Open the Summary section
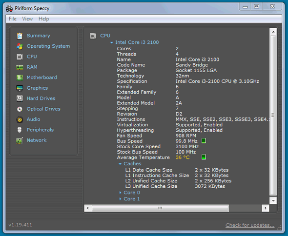 (x=39, y=36)
